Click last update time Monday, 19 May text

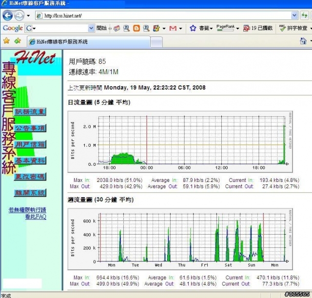[x=155, y=88]
